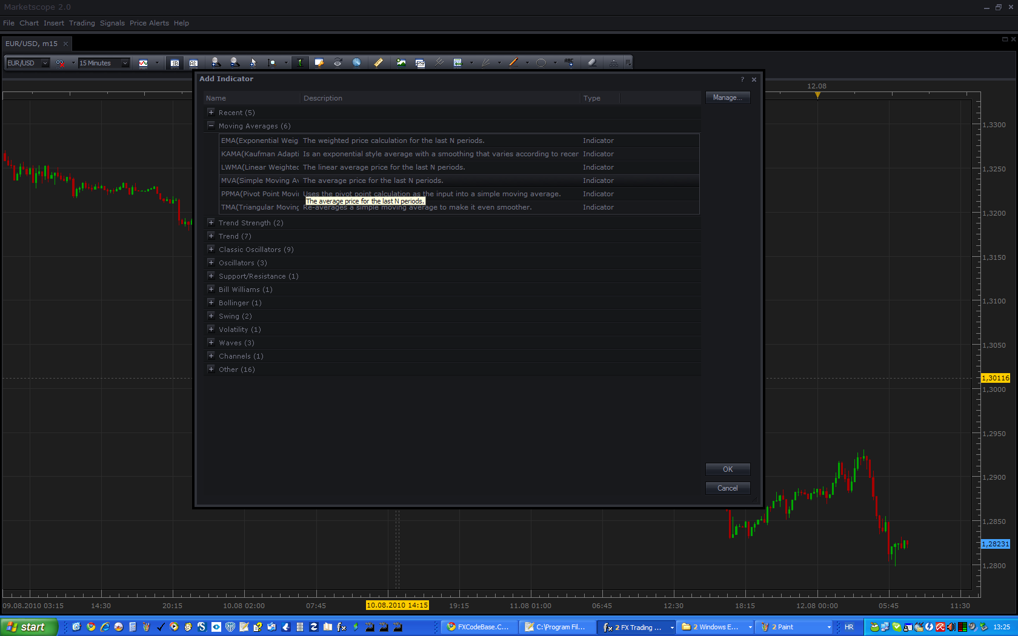
Task: Select the MVA (Simple Moving Average) row
Action: pos(459,181)
